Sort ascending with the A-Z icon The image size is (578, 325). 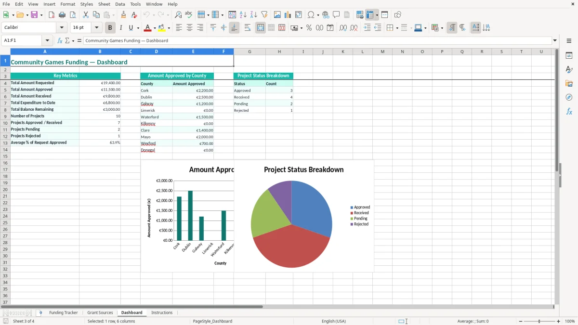tap(243, 15)
